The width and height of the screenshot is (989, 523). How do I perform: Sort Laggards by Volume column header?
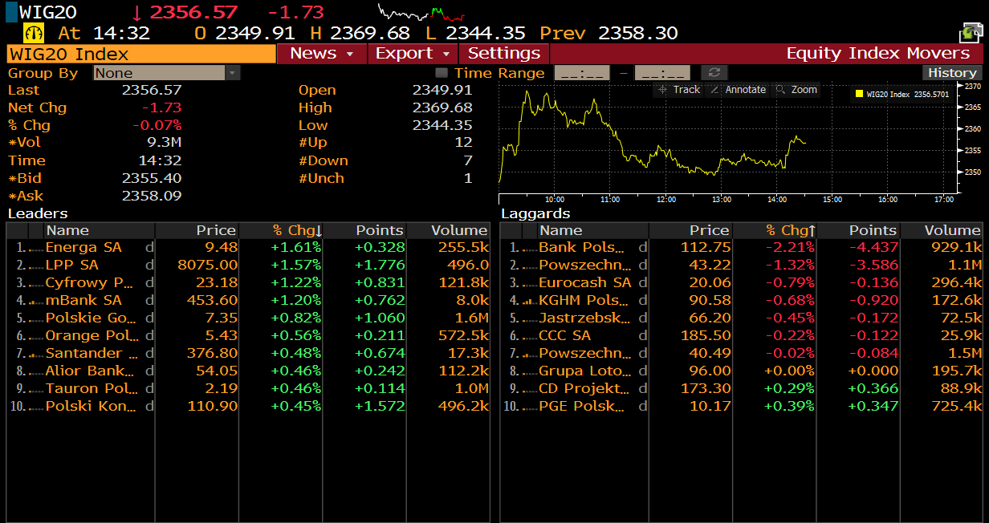[x=942, y=230]
